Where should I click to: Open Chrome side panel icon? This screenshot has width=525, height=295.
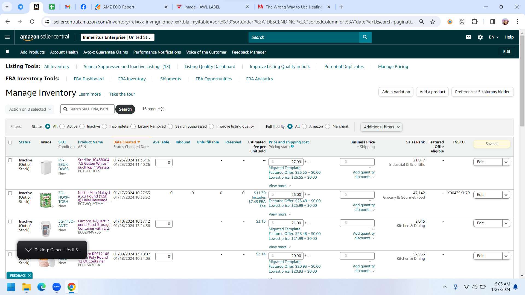pyautogui.click(x=492, y=22)
